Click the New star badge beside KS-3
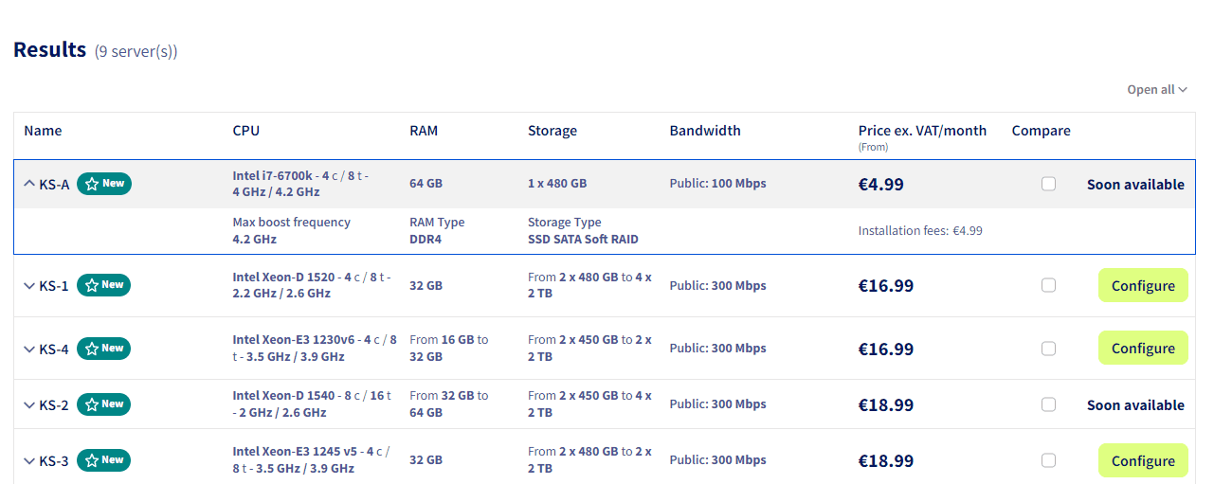This screenshot has height=484, width=1232. (x=104, y=460)
